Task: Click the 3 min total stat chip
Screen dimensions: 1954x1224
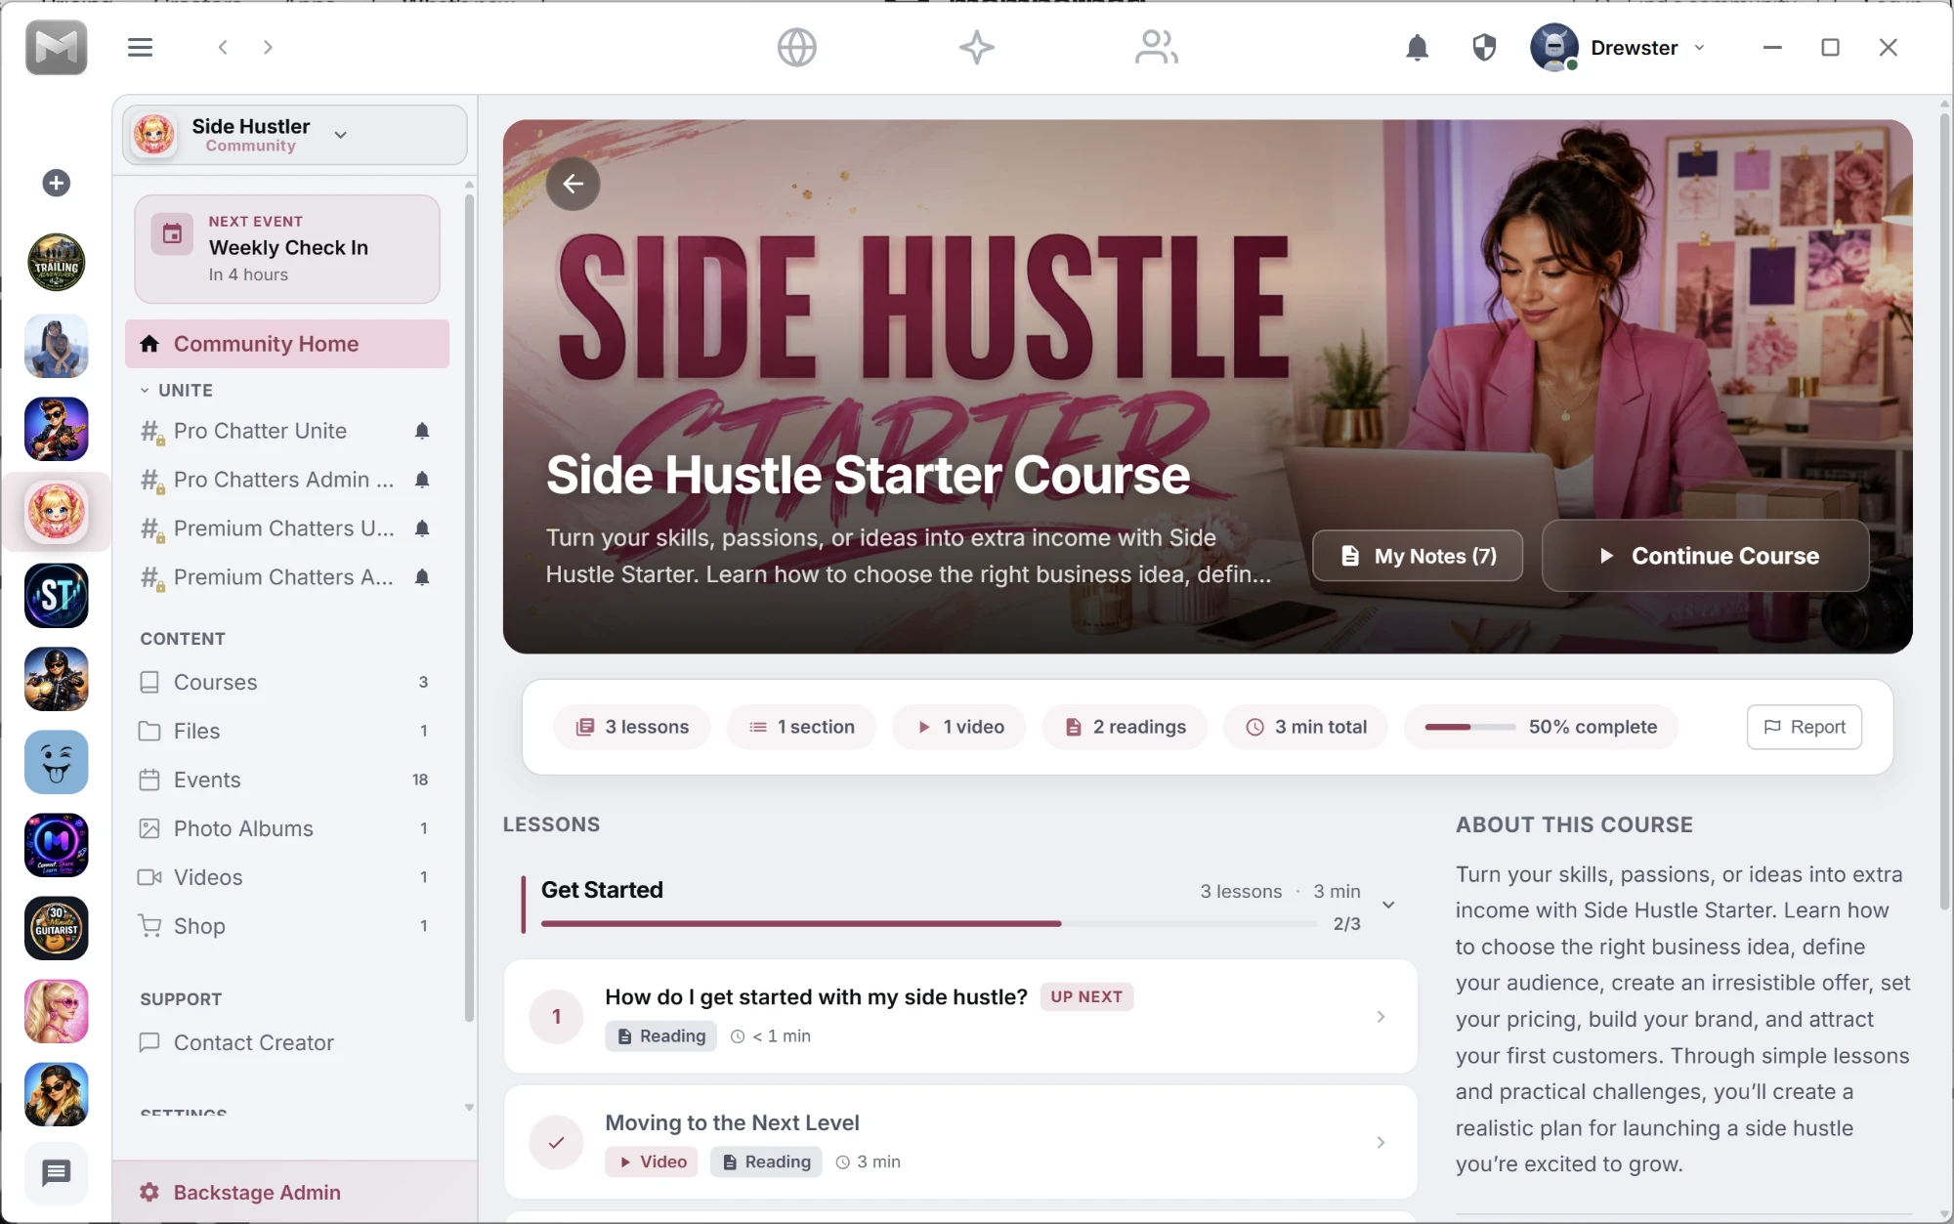Action: pos(1305,727)
